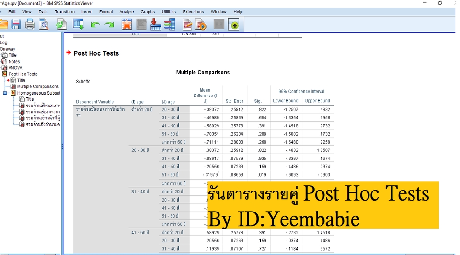Screen dimensions: 460x255
Task: Open Print Preview from the toolbar
Action: tap(44, 24)
